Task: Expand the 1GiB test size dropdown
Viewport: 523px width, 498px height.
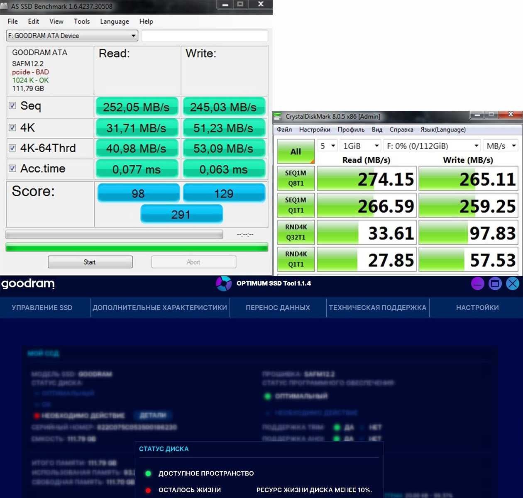Action: pos(360,146)
